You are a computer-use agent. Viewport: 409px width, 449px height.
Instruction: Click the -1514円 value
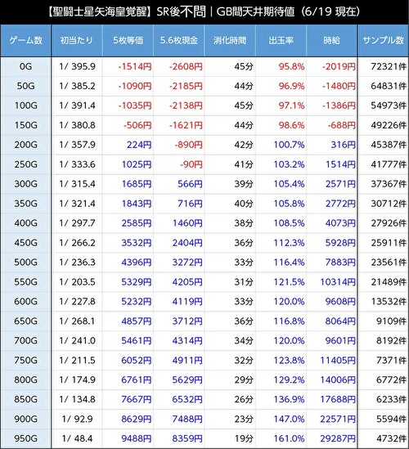(135, 67)
